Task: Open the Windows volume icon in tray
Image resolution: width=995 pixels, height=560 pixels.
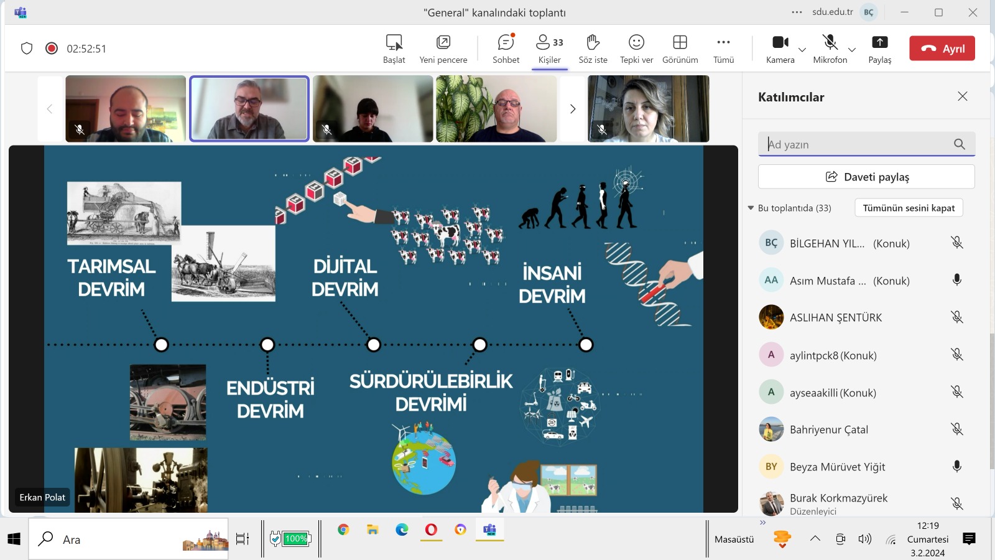Action: tap(864, 539)
